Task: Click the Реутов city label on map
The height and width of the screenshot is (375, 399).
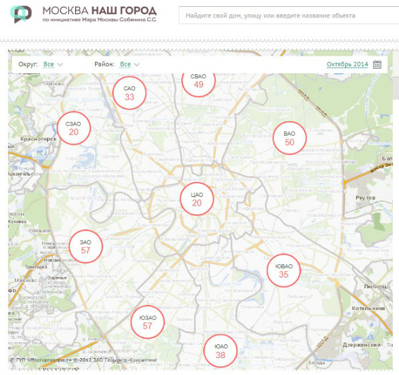Action: (365, 197)
